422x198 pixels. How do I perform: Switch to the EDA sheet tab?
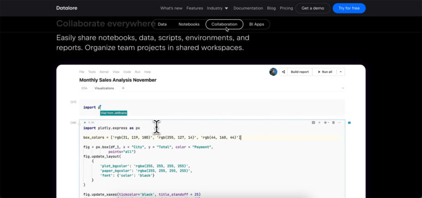tap(84, 88)
